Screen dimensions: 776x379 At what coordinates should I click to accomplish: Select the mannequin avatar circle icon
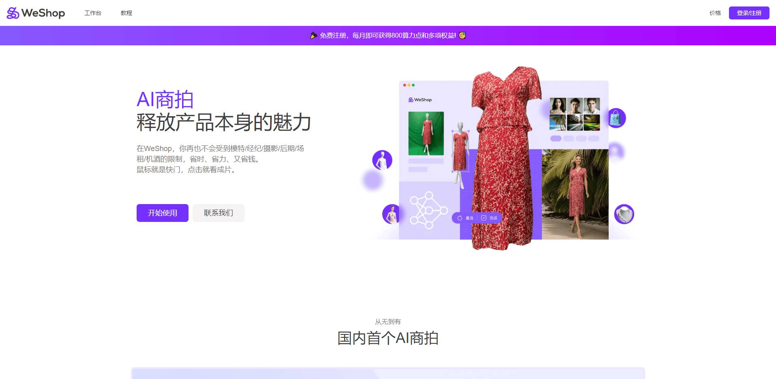pyautogui.click(x=382, y=160)
